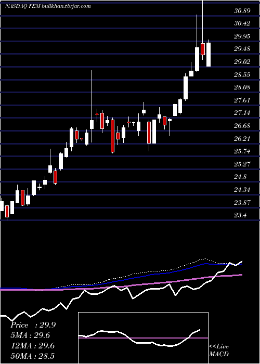The image size is (260, 364).
Task: Click the 30.42 price axis label
Action: point(242,23)
